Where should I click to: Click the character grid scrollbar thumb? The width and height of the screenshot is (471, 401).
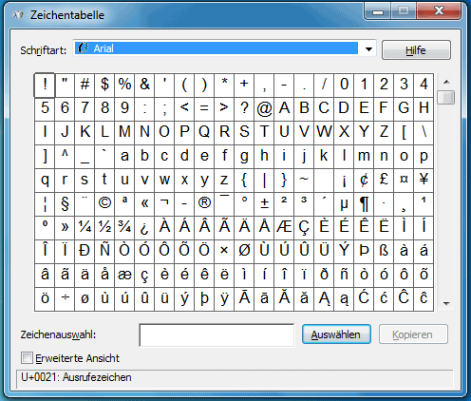pyautogui.click(x=446, y=97)
